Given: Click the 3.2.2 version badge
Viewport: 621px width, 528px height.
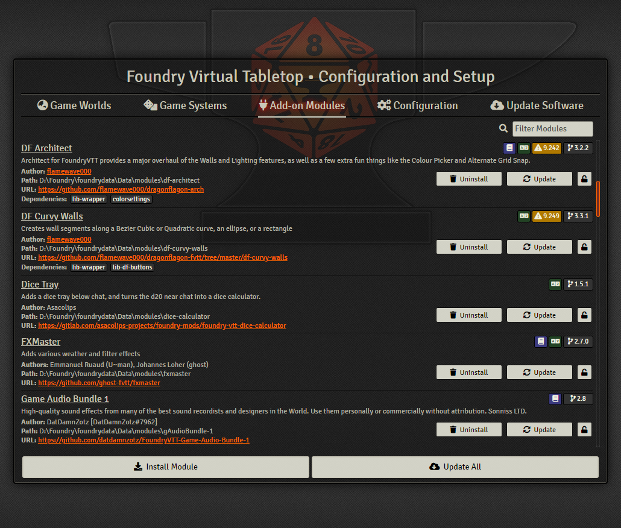Looking at the screenshot, I should click(578, 148).
